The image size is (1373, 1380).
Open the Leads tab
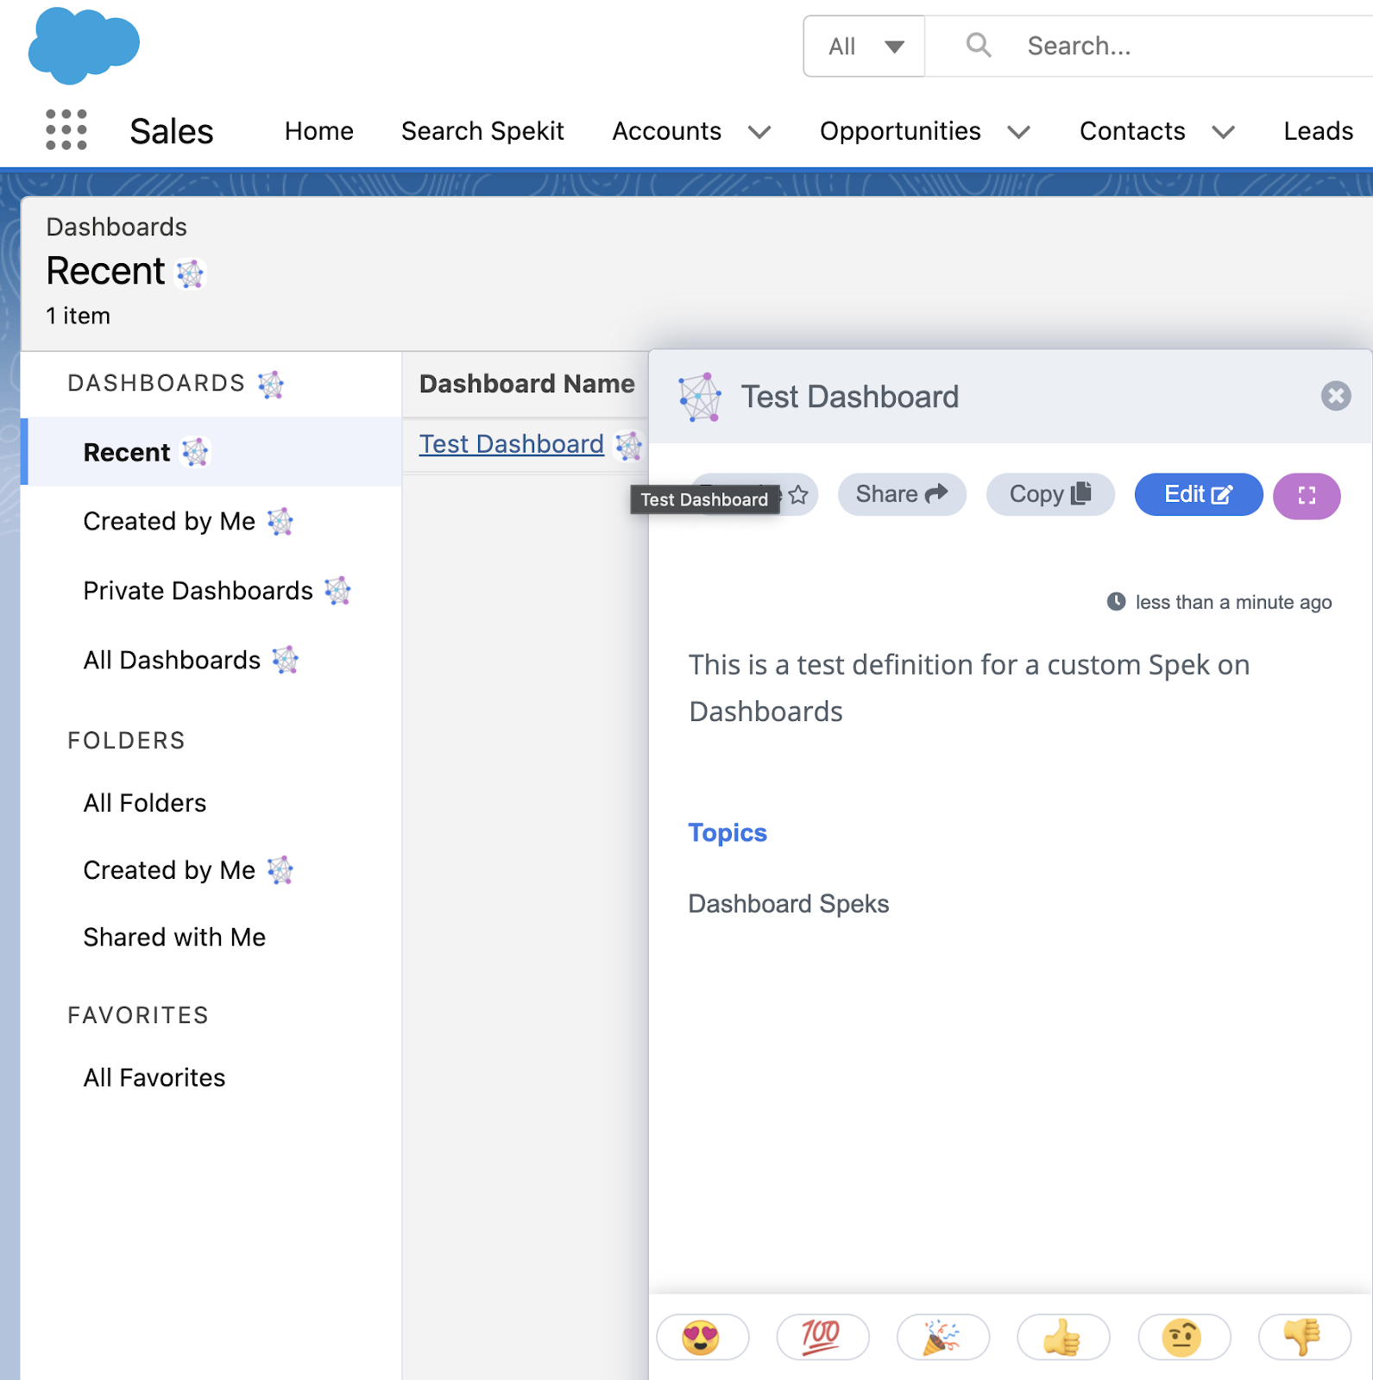pos(1318,131)
